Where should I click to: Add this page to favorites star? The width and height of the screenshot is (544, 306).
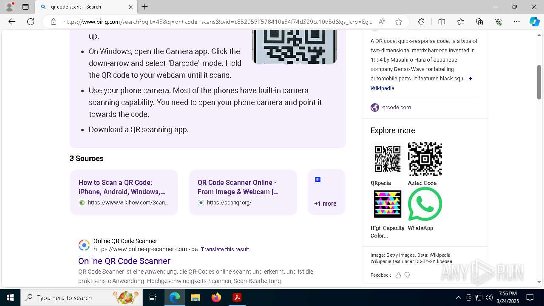(x=399, y=22)
